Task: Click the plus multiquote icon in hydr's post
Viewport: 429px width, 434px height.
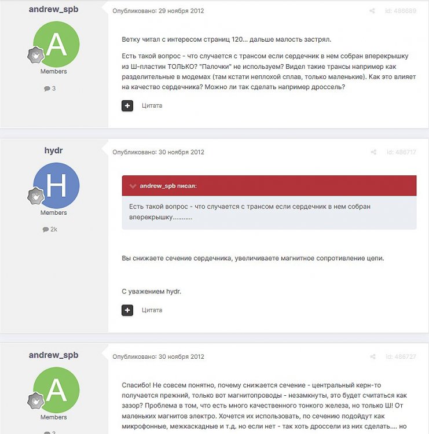Action: point(127,310)
